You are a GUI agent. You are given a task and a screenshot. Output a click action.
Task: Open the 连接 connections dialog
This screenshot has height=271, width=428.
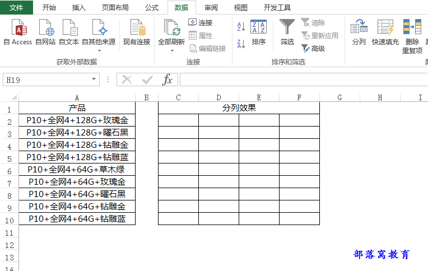point(201,22)
